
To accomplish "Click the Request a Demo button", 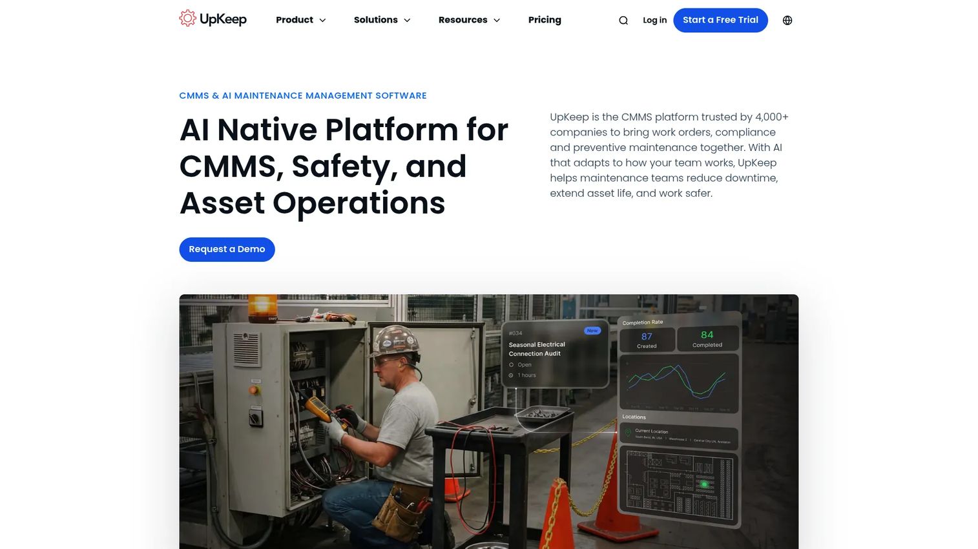I will click(227, 249).
